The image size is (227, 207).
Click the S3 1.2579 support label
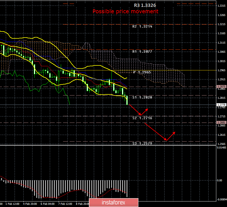142,143
